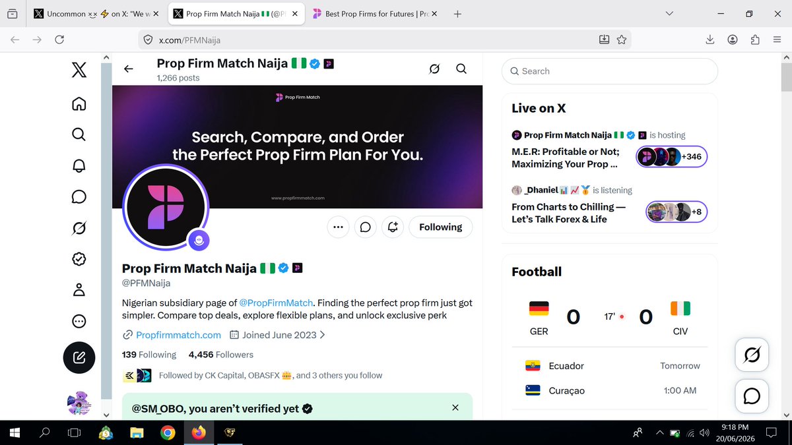Dismiss the not verified banner
The width and height of the screenshot is (792, 445).
click(x=455, y=408)
